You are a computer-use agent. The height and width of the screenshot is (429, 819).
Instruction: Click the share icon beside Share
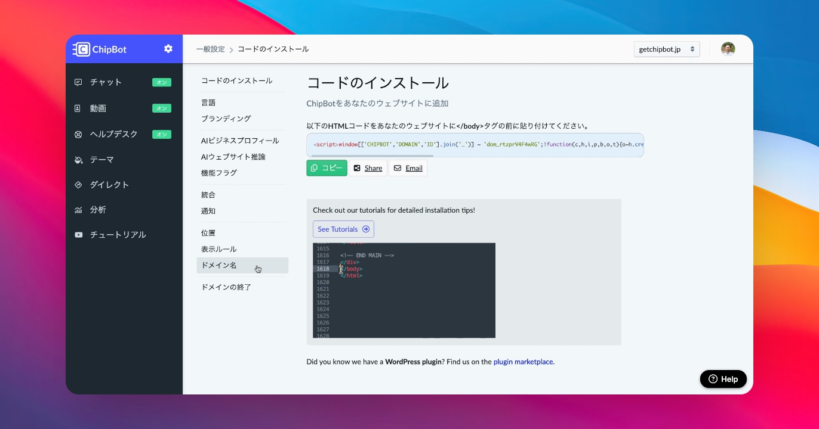click(x=357, y=168)
